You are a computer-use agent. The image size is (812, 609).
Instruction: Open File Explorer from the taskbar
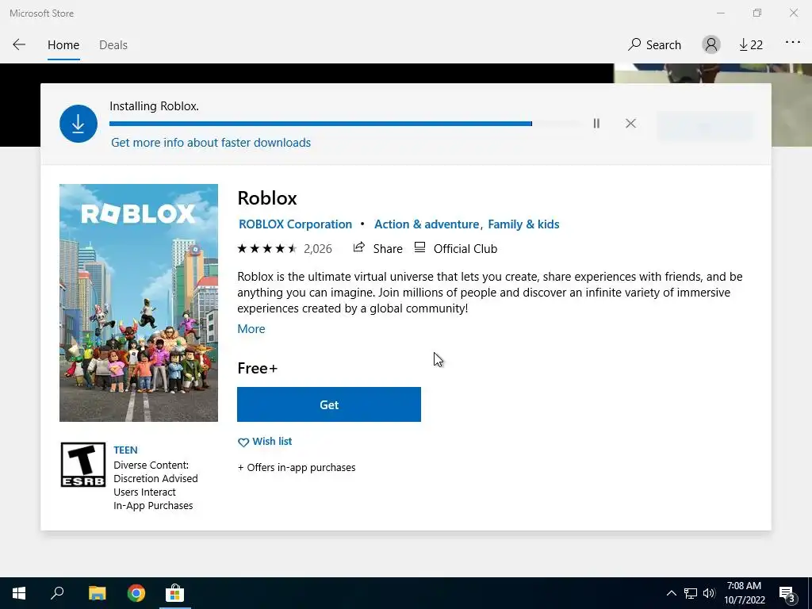coord(98,593)
